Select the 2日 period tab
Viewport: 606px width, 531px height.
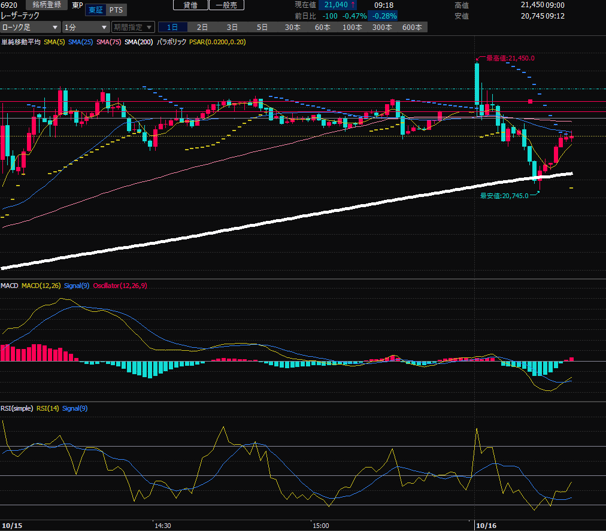tap(202, 28)
